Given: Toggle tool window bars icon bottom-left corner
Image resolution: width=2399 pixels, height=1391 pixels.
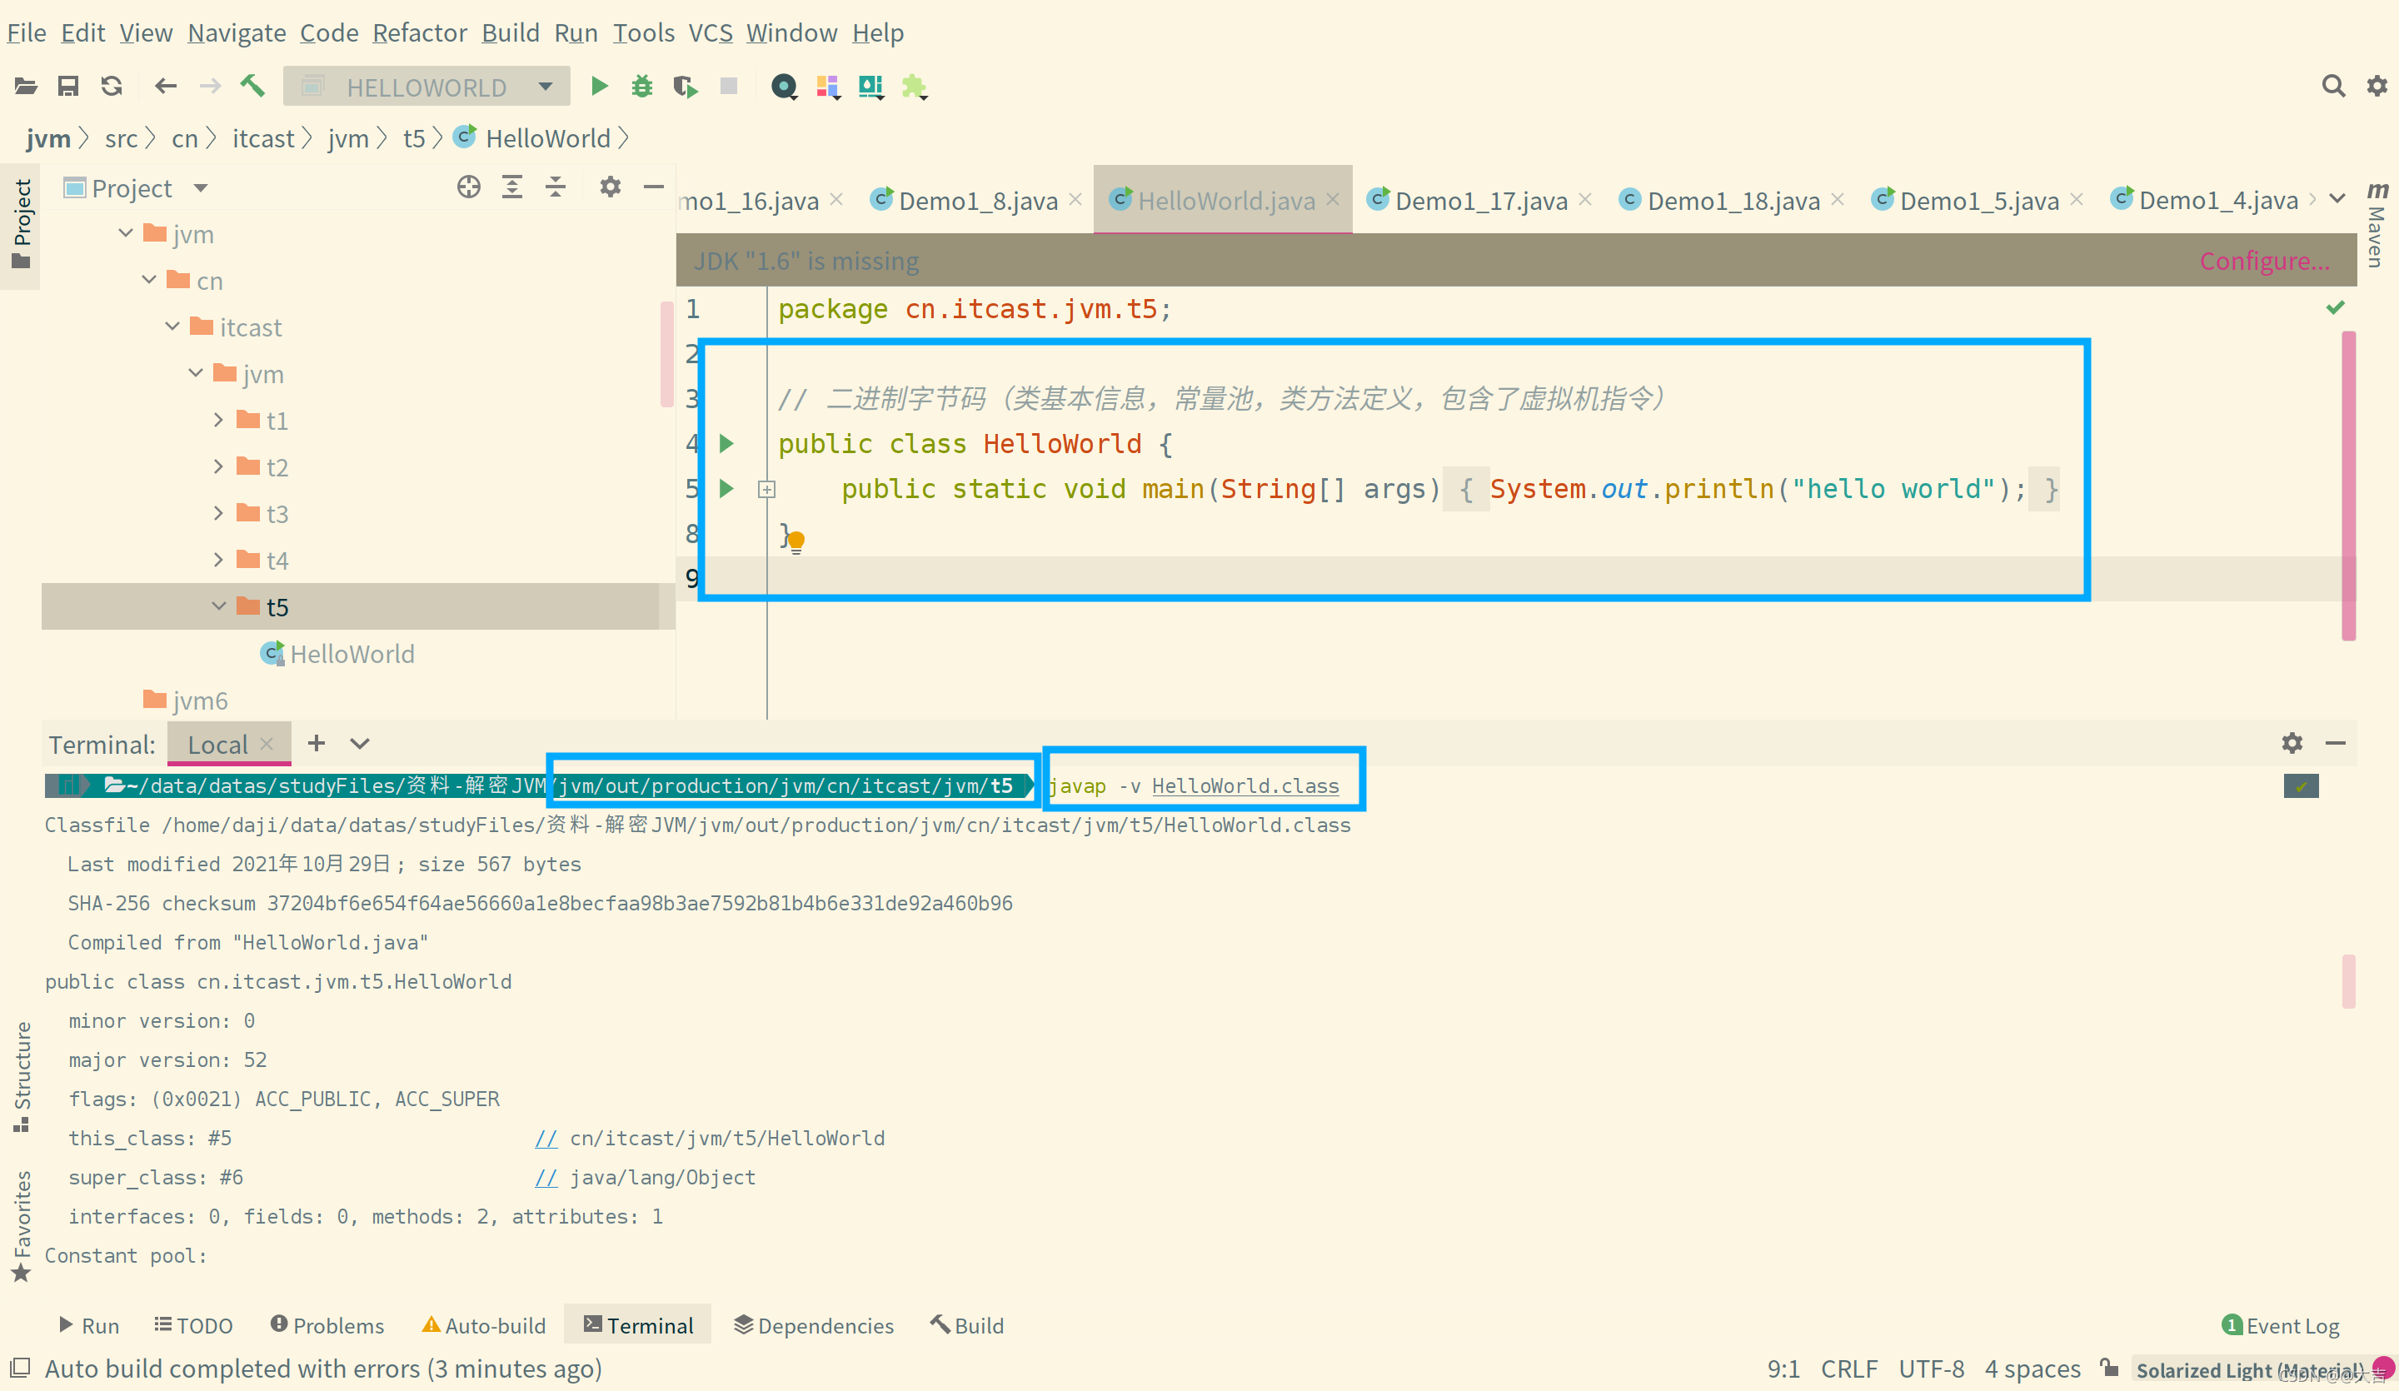Looking at the screenshot, I should [20, 1369].
